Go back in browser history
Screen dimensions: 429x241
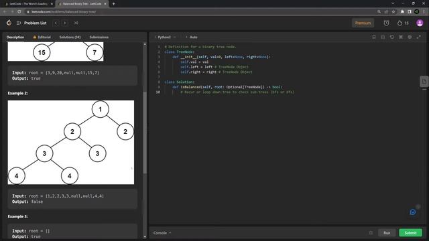pyautogui.click(x=5, y=11)
